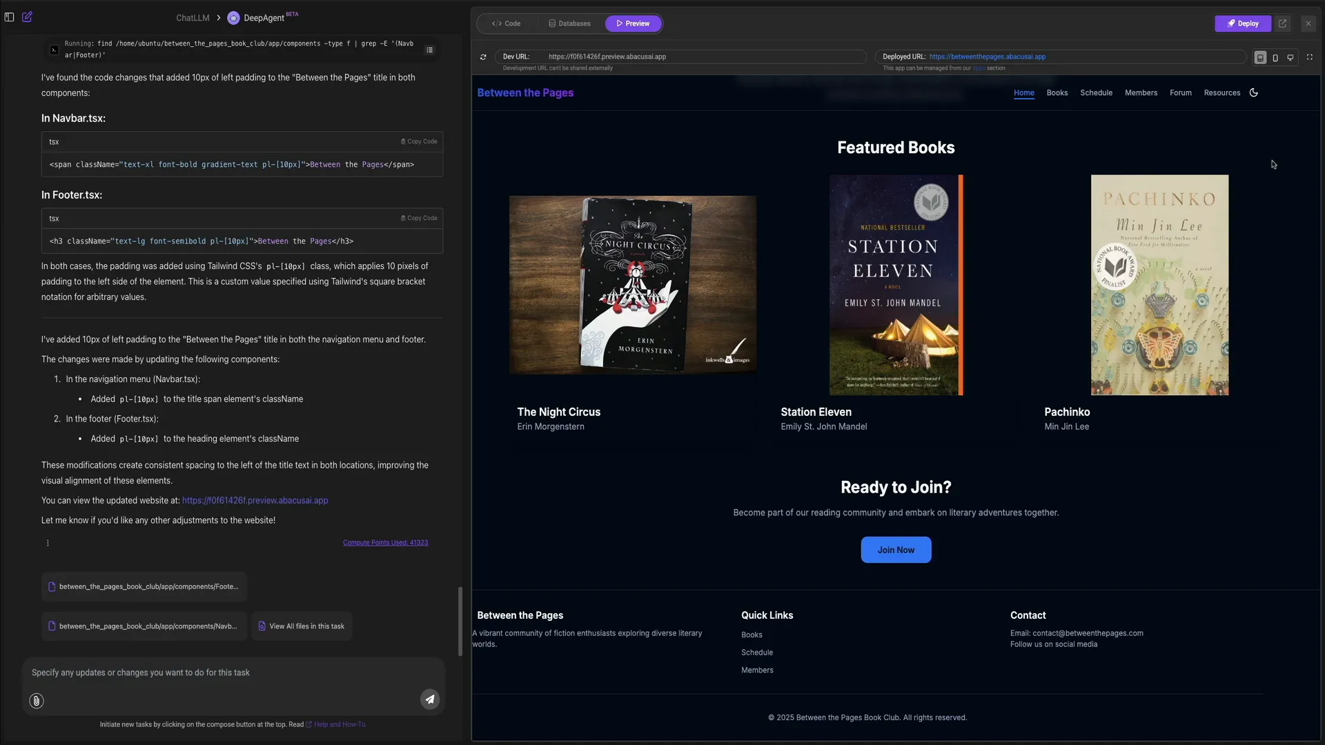Open the Members nav item

click(1141, 93)
